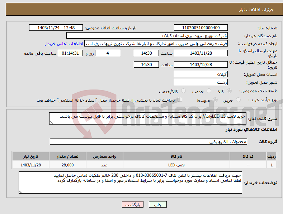
Task: Click the request creator field فرشته رمضانی
Action: pyautogui.click(x=156, y=44)
